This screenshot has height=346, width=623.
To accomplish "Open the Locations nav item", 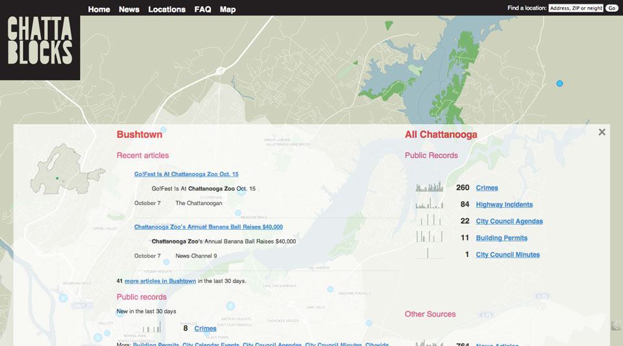I will [167, 9].
